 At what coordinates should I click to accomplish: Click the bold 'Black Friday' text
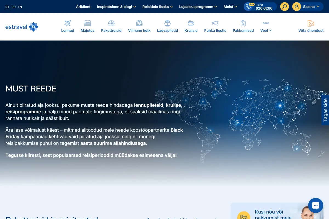94,133
